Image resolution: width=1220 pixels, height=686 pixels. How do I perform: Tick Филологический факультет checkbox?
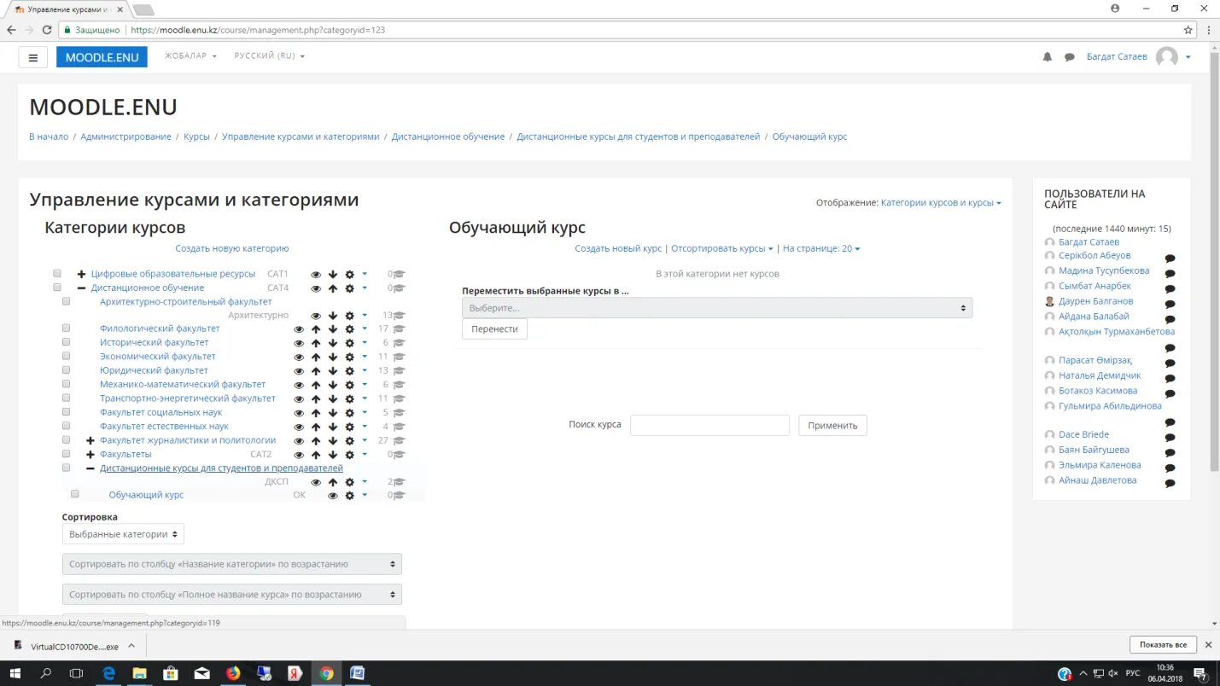[x=66, y=328]
